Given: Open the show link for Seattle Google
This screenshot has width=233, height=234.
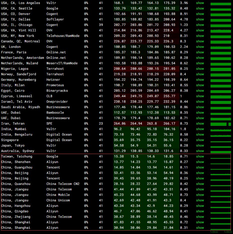Looking at the screenshot, I should tap(200, 8).
